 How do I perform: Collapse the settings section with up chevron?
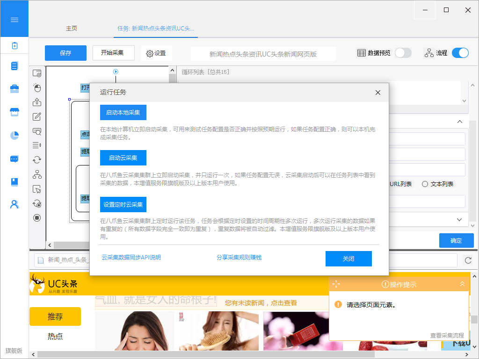pos(459,122)
